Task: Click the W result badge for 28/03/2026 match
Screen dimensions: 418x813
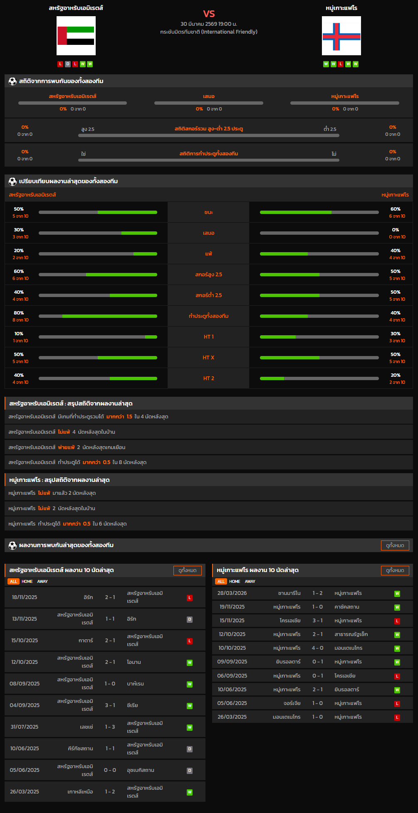Action: [397, 594]
